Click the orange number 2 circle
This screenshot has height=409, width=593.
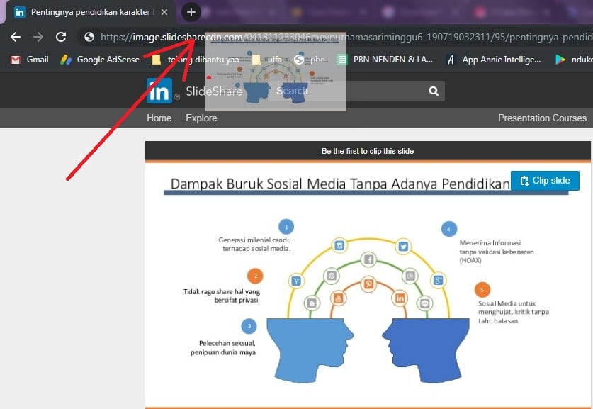[255, 276]
